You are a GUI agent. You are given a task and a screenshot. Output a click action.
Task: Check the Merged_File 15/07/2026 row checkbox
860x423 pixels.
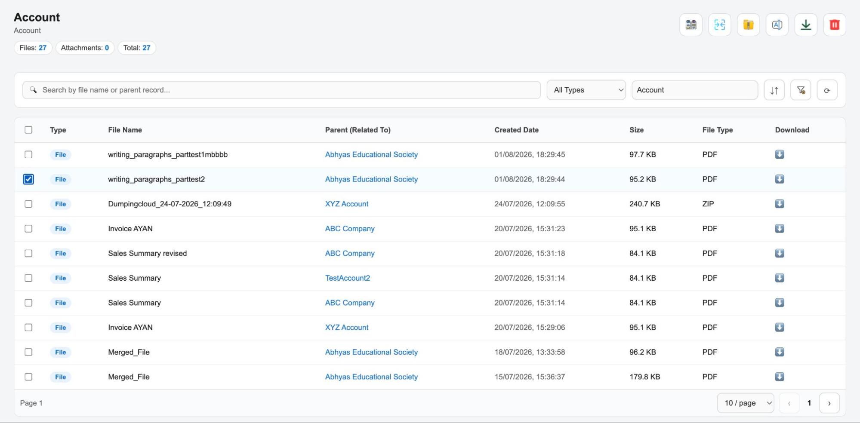coord(28,377)
